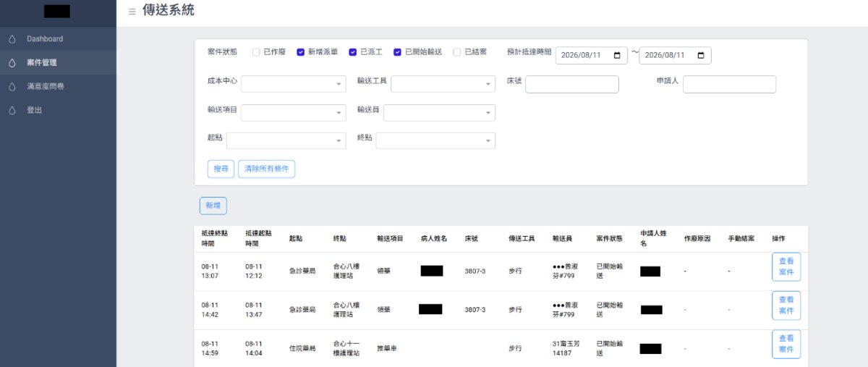This screenshot has width=868, height=367.
Task: Click 步行 in the 14:59 row
Action: [515, 348]
